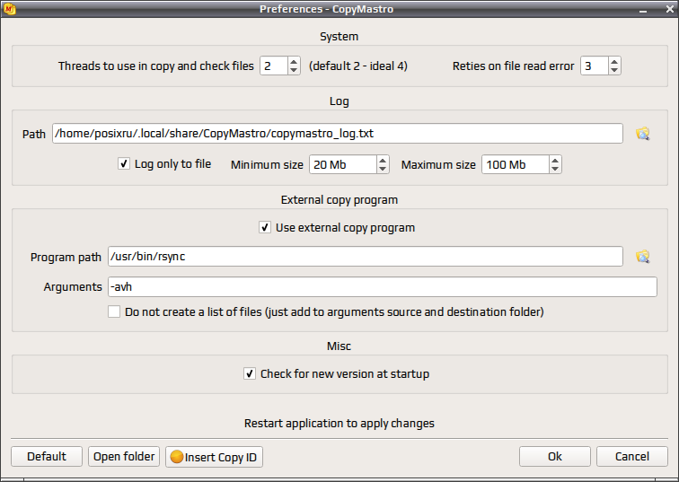The width and height of the screenshot is (679, 482).
Task: Click Insert Copy ID button
Action: click(214, 457)
